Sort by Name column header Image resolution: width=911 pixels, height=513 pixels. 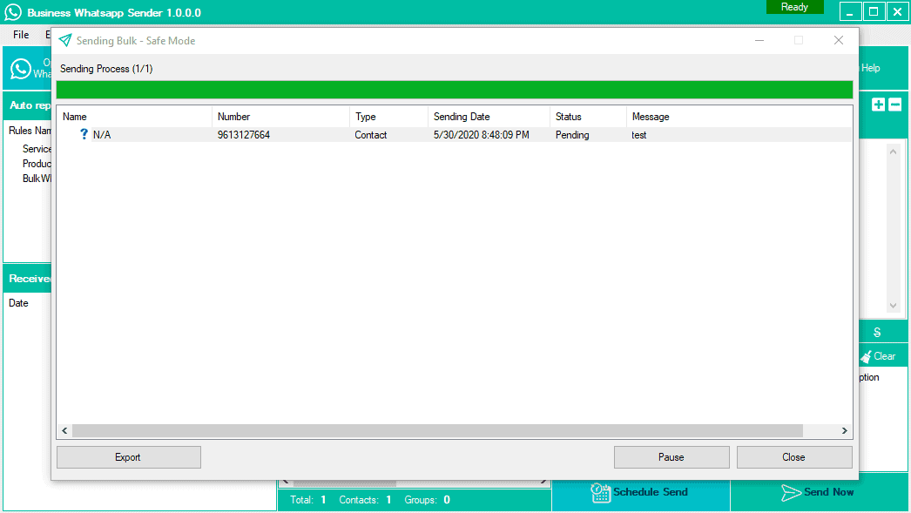tap(135, 117)
